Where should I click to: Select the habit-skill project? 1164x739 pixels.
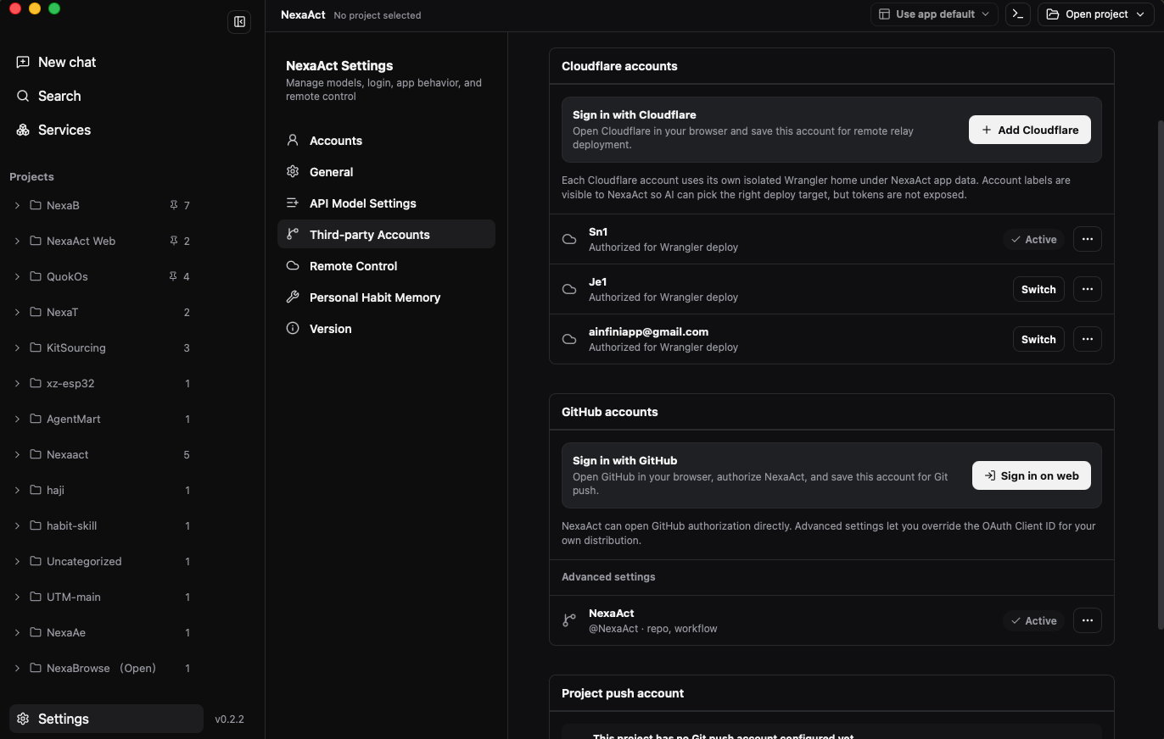(x=102, y=525)
